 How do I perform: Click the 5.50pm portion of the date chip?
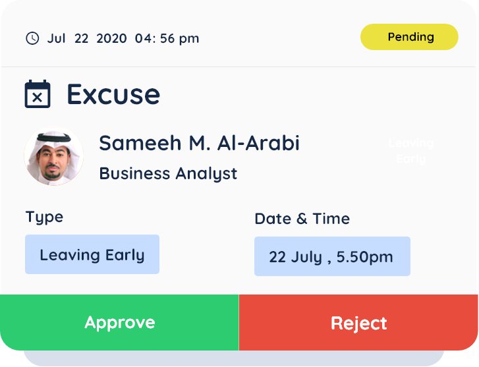pyautogui.click(x=365, y=256)
